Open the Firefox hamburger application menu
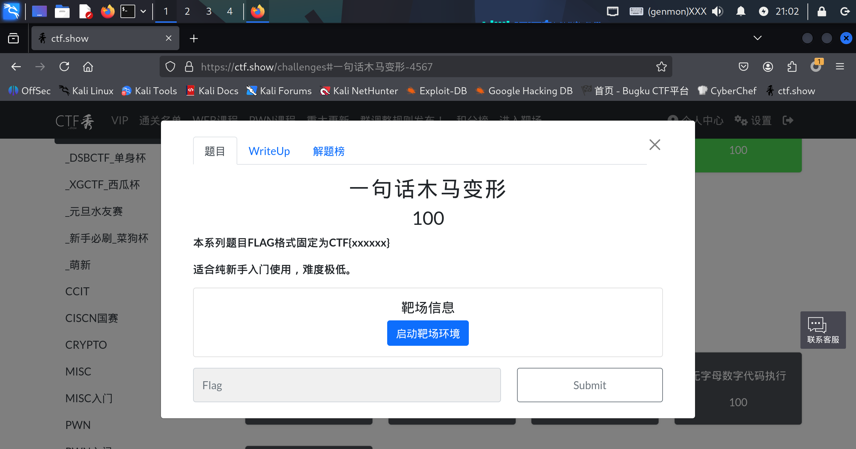856x449 pixels. coord(840,67)
